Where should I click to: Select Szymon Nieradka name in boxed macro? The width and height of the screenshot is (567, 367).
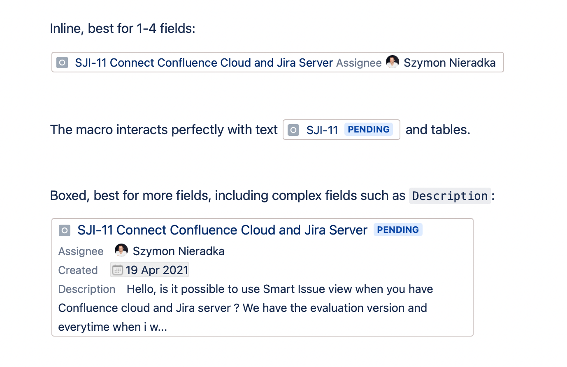pos(179,251)
